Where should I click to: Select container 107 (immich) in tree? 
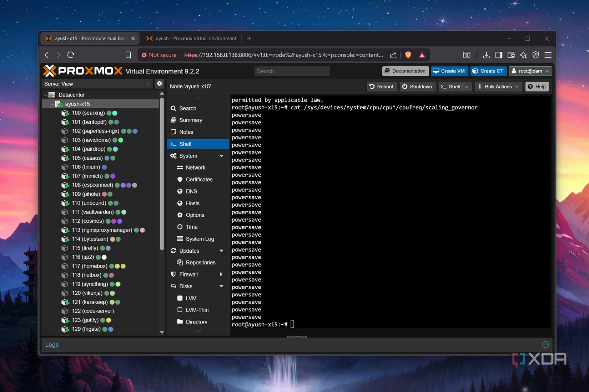(x=100, y=176)
